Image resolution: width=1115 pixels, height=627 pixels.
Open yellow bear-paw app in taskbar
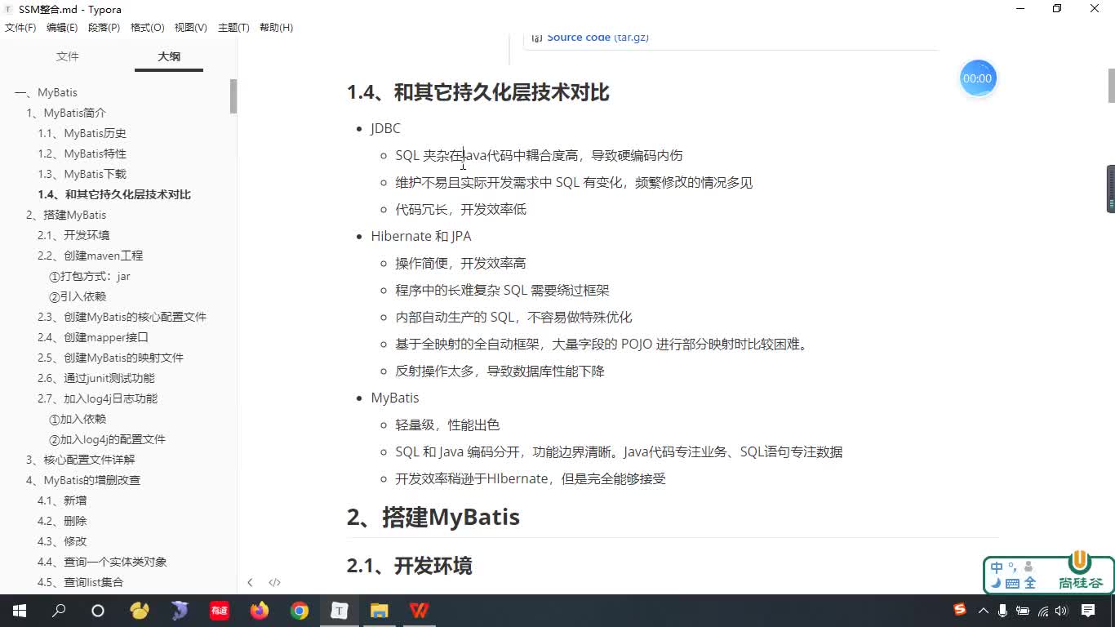tap(140, 611)
